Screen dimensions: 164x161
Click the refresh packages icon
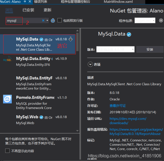click(x=53, y=21)
